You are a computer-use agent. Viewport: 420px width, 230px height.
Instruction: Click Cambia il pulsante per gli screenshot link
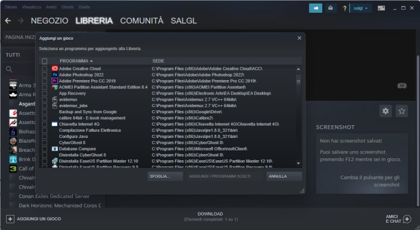[370, 181]
